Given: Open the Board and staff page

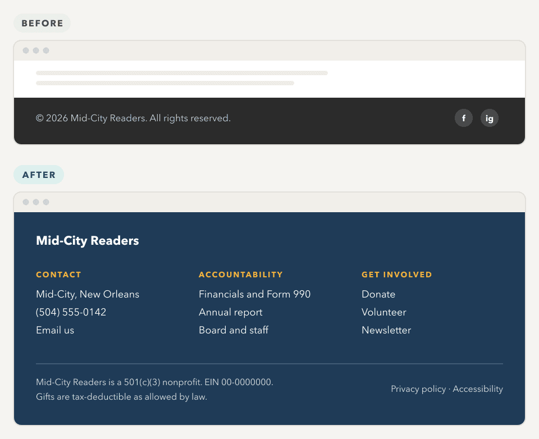Looking at the screenshot, I should click(234, 330).
